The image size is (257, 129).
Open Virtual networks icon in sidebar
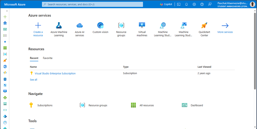pos(5,110)
